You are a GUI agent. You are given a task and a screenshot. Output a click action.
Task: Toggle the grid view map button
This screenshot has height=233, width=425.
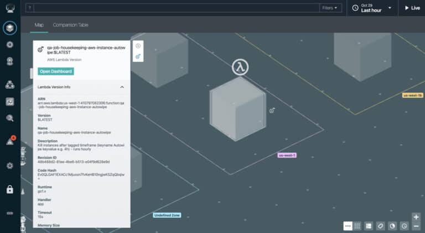click(357, 226)
